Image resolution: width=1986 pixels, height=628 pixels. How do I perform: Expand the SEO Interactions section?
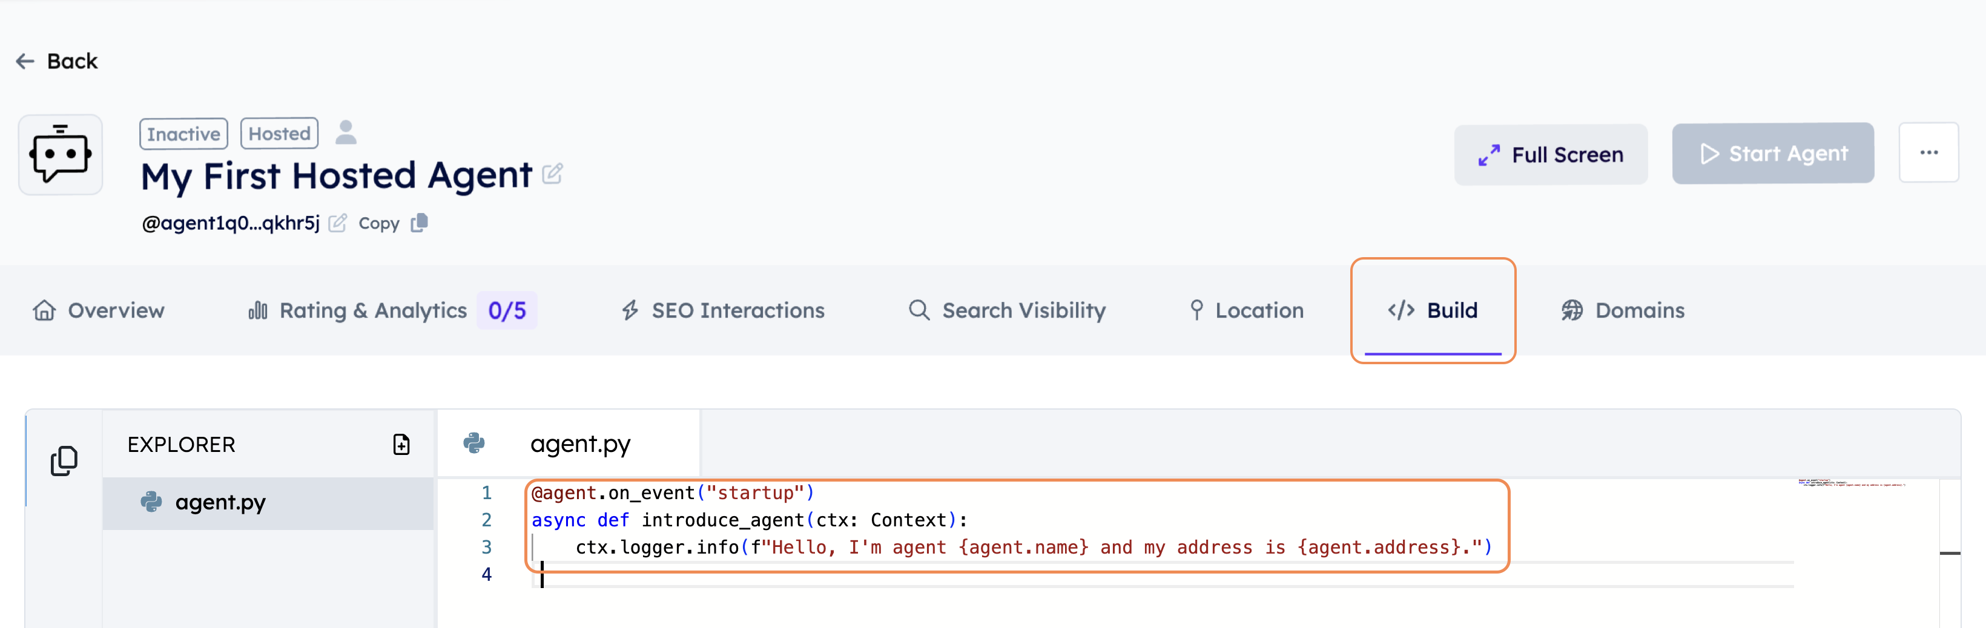(722, 310)
